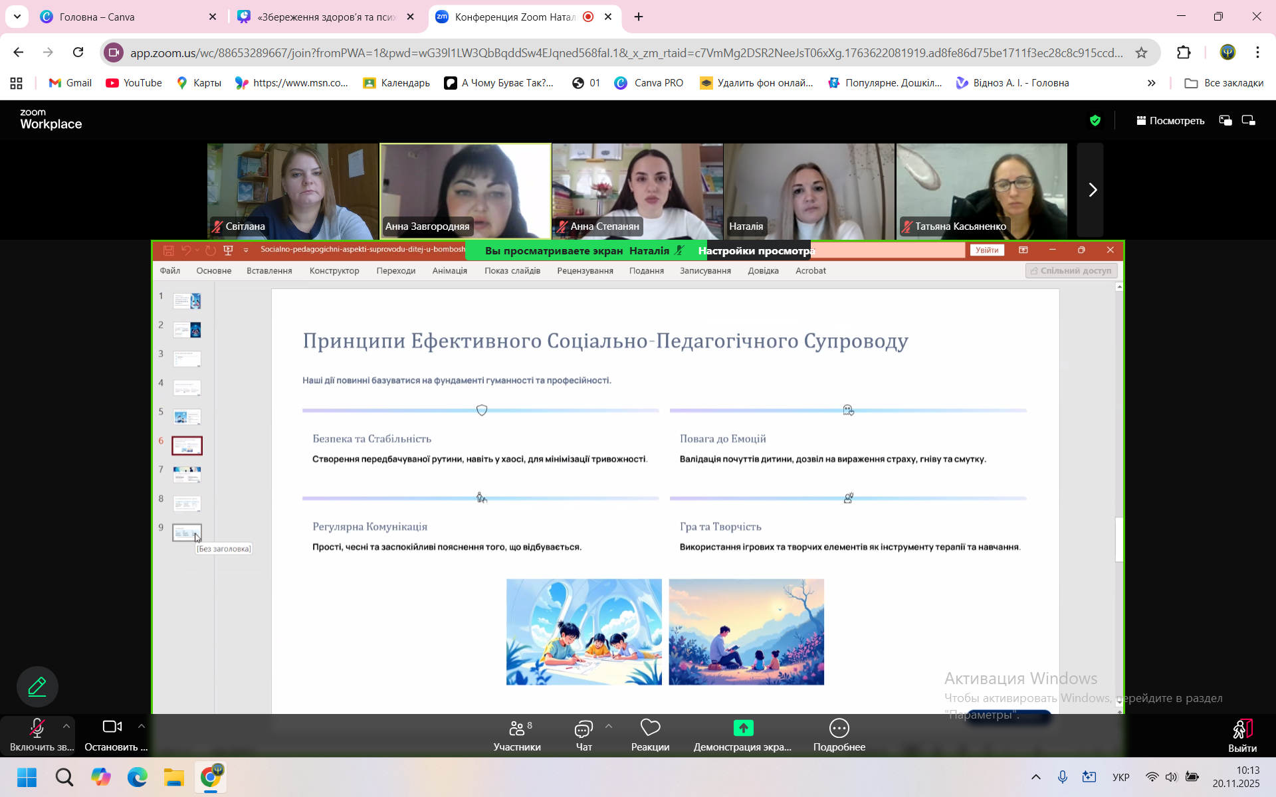Expand audio options arrow beside microphone
This screenshot has width=1276, height=797.
(x=66, y=726)
